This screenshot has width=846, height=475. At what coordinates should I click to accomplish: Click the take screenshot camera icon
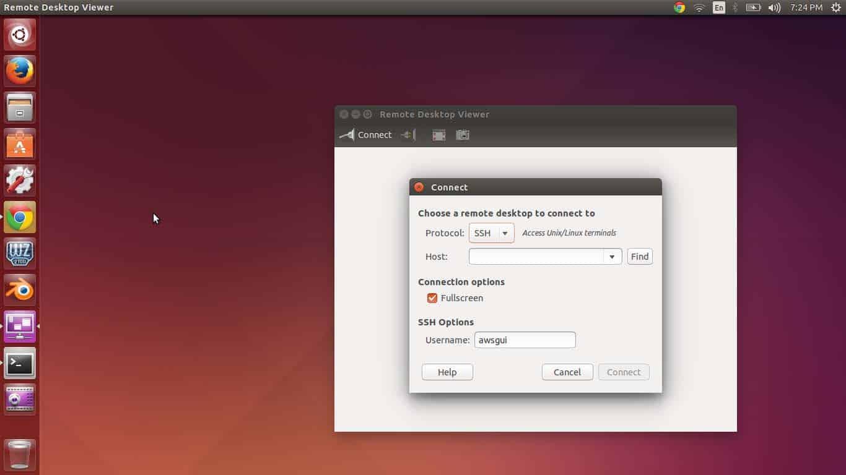point(463,135)
